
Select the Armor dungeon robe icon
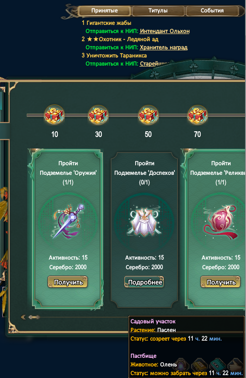tap(144, 222)
